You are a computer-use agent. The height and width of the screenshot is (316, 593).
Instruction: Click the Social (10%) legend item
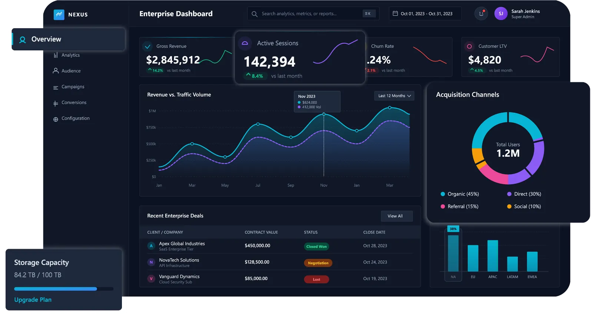(524, 207)
